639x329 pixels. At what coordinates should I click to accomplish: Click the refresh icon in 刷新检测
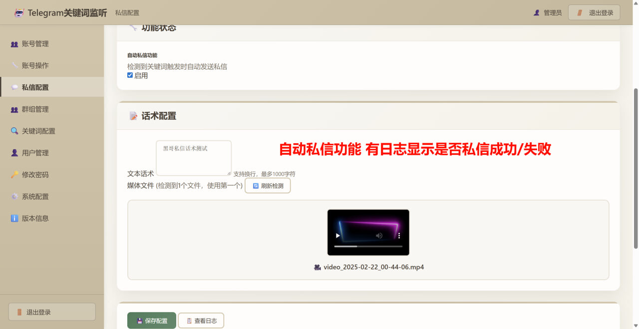(256, 186)
